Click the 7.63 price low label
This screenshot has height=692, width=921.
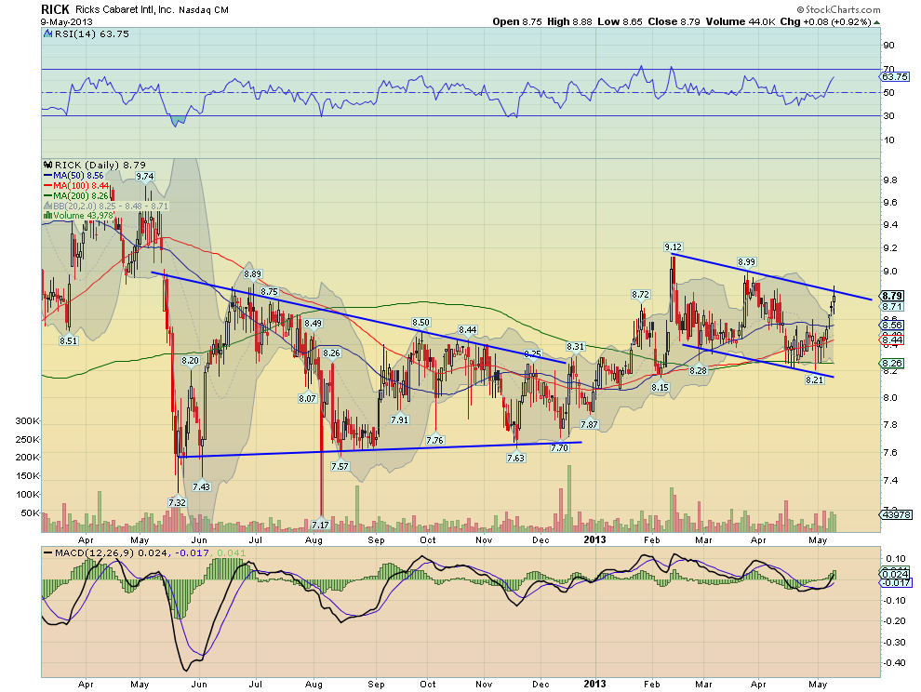[515, 459]
